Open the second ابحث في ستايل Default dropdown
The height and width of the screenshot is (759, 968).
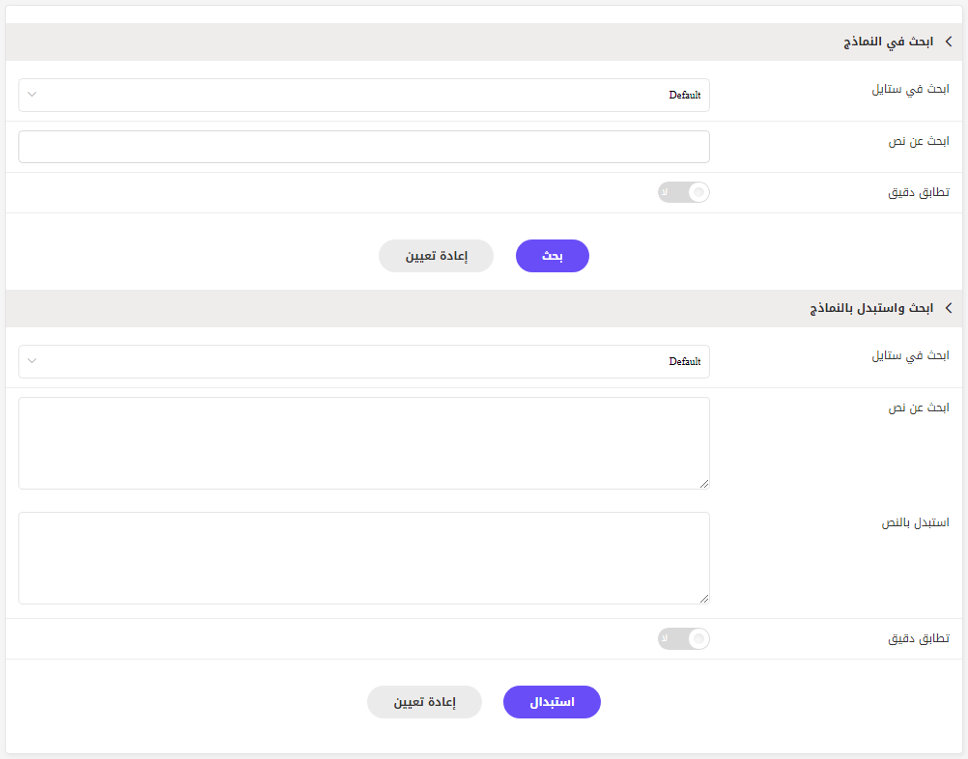tap(364, 361)
